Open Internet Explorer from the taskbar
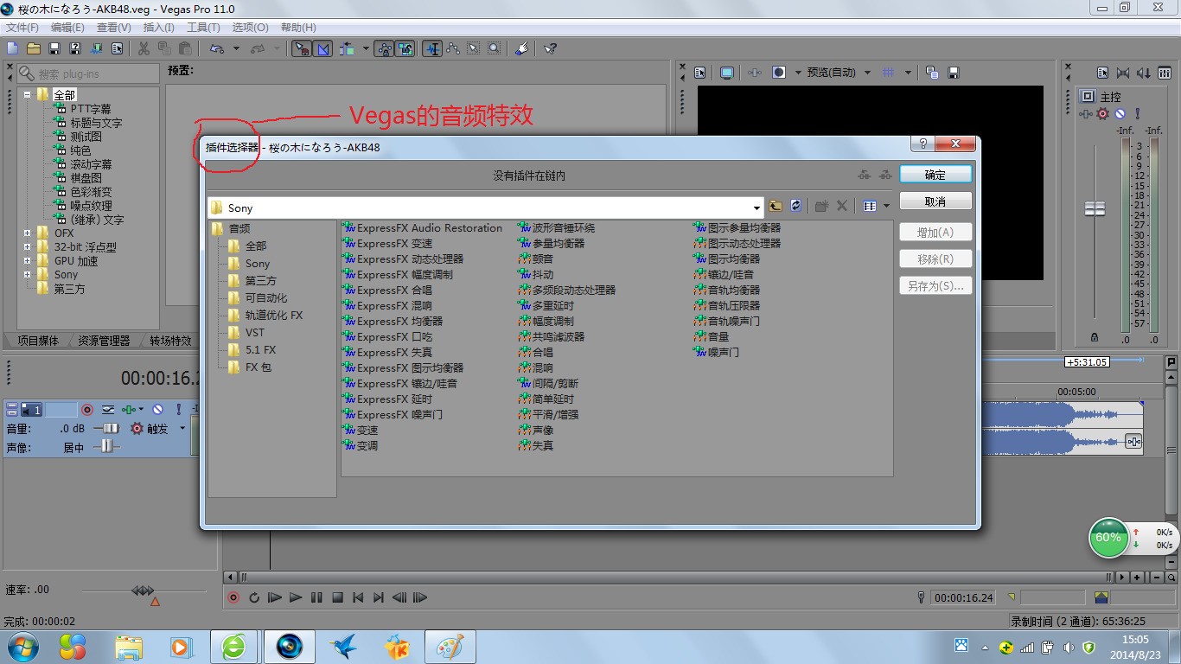Image resolution: width=1181 pixels, height=664 pixels. 234,647
